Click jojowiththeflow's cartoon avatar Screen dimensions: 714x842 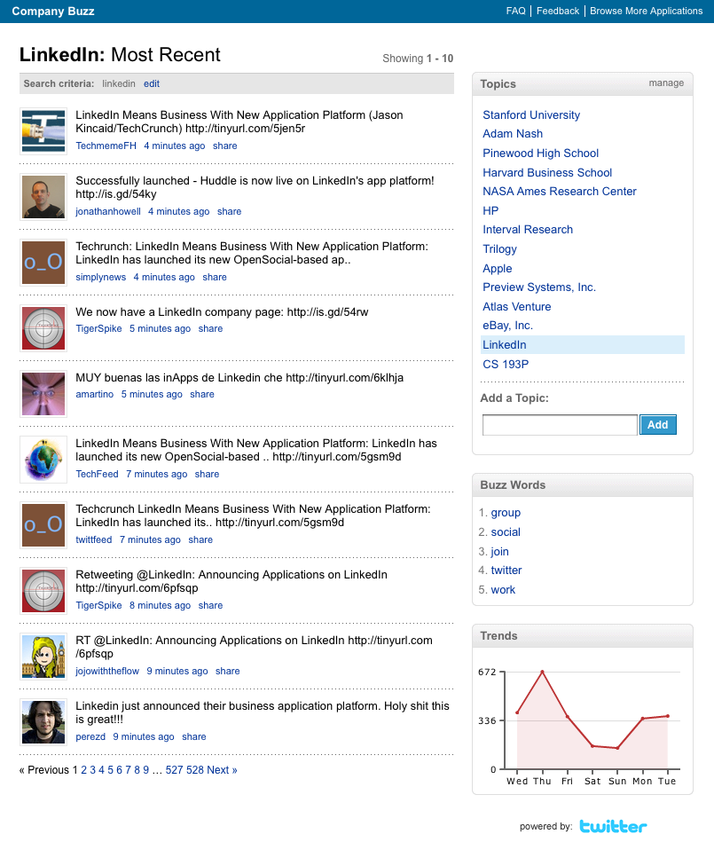43,657
